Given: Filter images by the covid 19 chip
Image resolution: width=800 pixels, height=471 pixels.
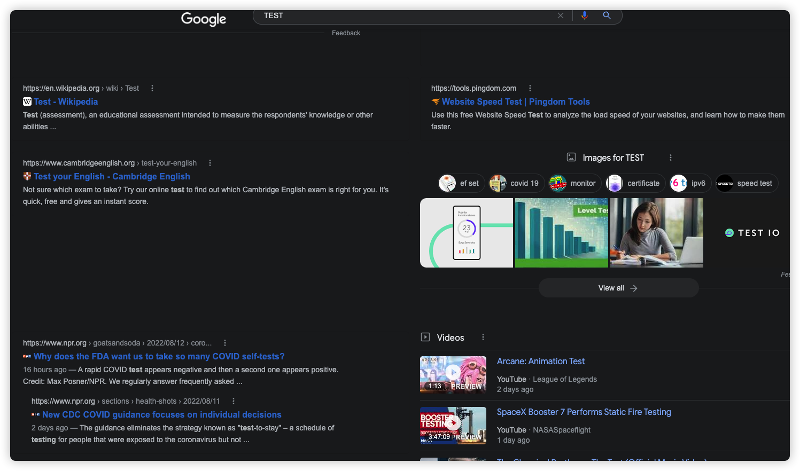Looking at the screenshot, I should pyautogui.click(x=517, y=183).
